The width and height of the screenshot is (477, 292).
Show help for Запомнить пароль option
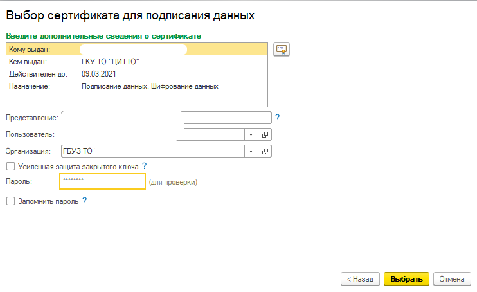click(x=84, y=201)
